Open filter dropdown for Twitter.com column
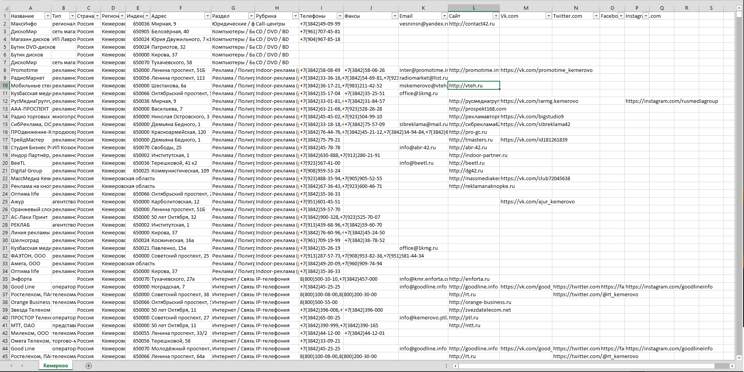744x372 pixels. (x=596, y=16)
